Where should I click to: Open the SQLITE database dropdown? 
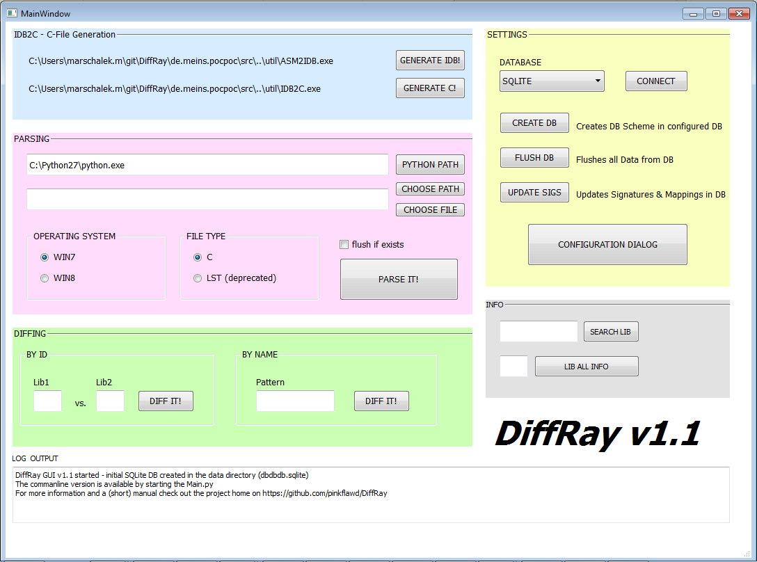[x=552, y=81]
